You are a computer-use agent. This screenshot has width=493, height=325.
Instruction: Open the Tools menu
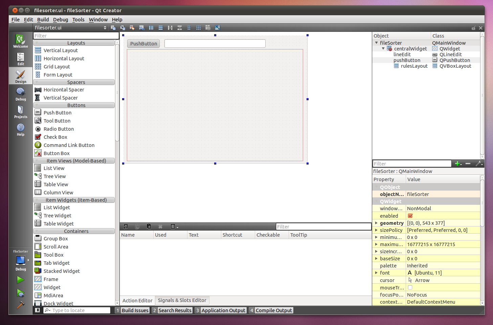[x=78, y=20]
